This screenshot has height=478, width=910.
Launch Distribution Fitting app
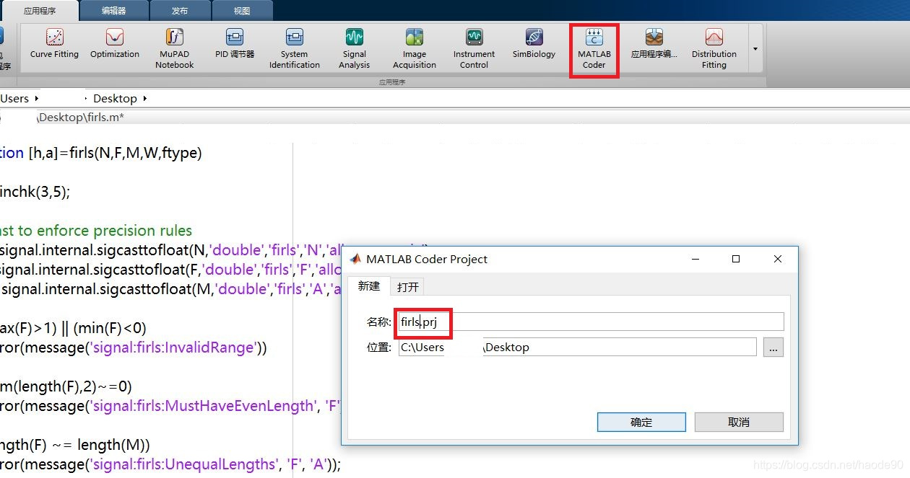714,49
